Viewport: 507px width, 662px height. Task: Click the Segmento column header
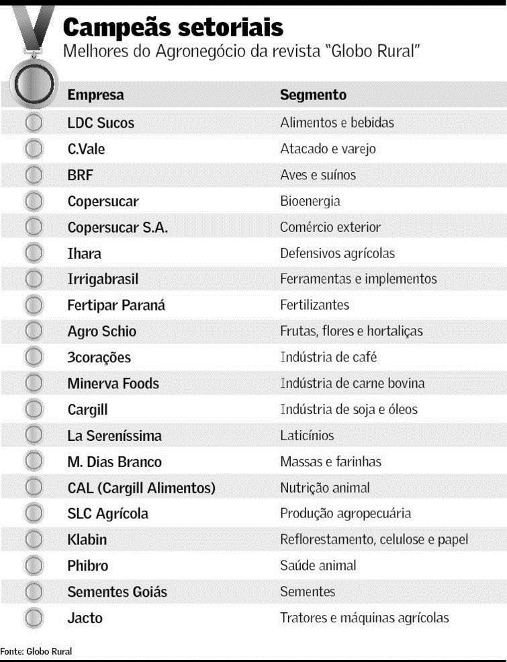point(313,95)
